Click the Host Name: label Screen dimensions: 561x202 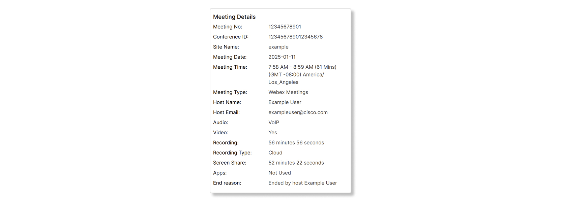pos(227,102)
